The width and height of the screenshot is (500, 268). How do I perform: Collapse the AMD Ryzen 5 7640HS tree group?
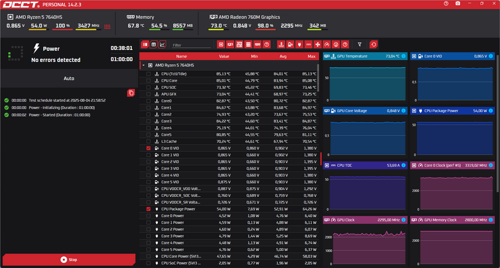[144, 65]
